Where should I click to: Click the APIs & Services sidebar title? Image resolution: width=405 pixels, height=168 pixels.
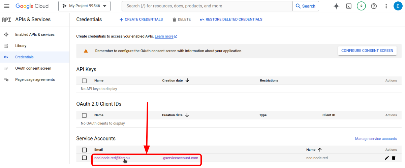[33, 20]
